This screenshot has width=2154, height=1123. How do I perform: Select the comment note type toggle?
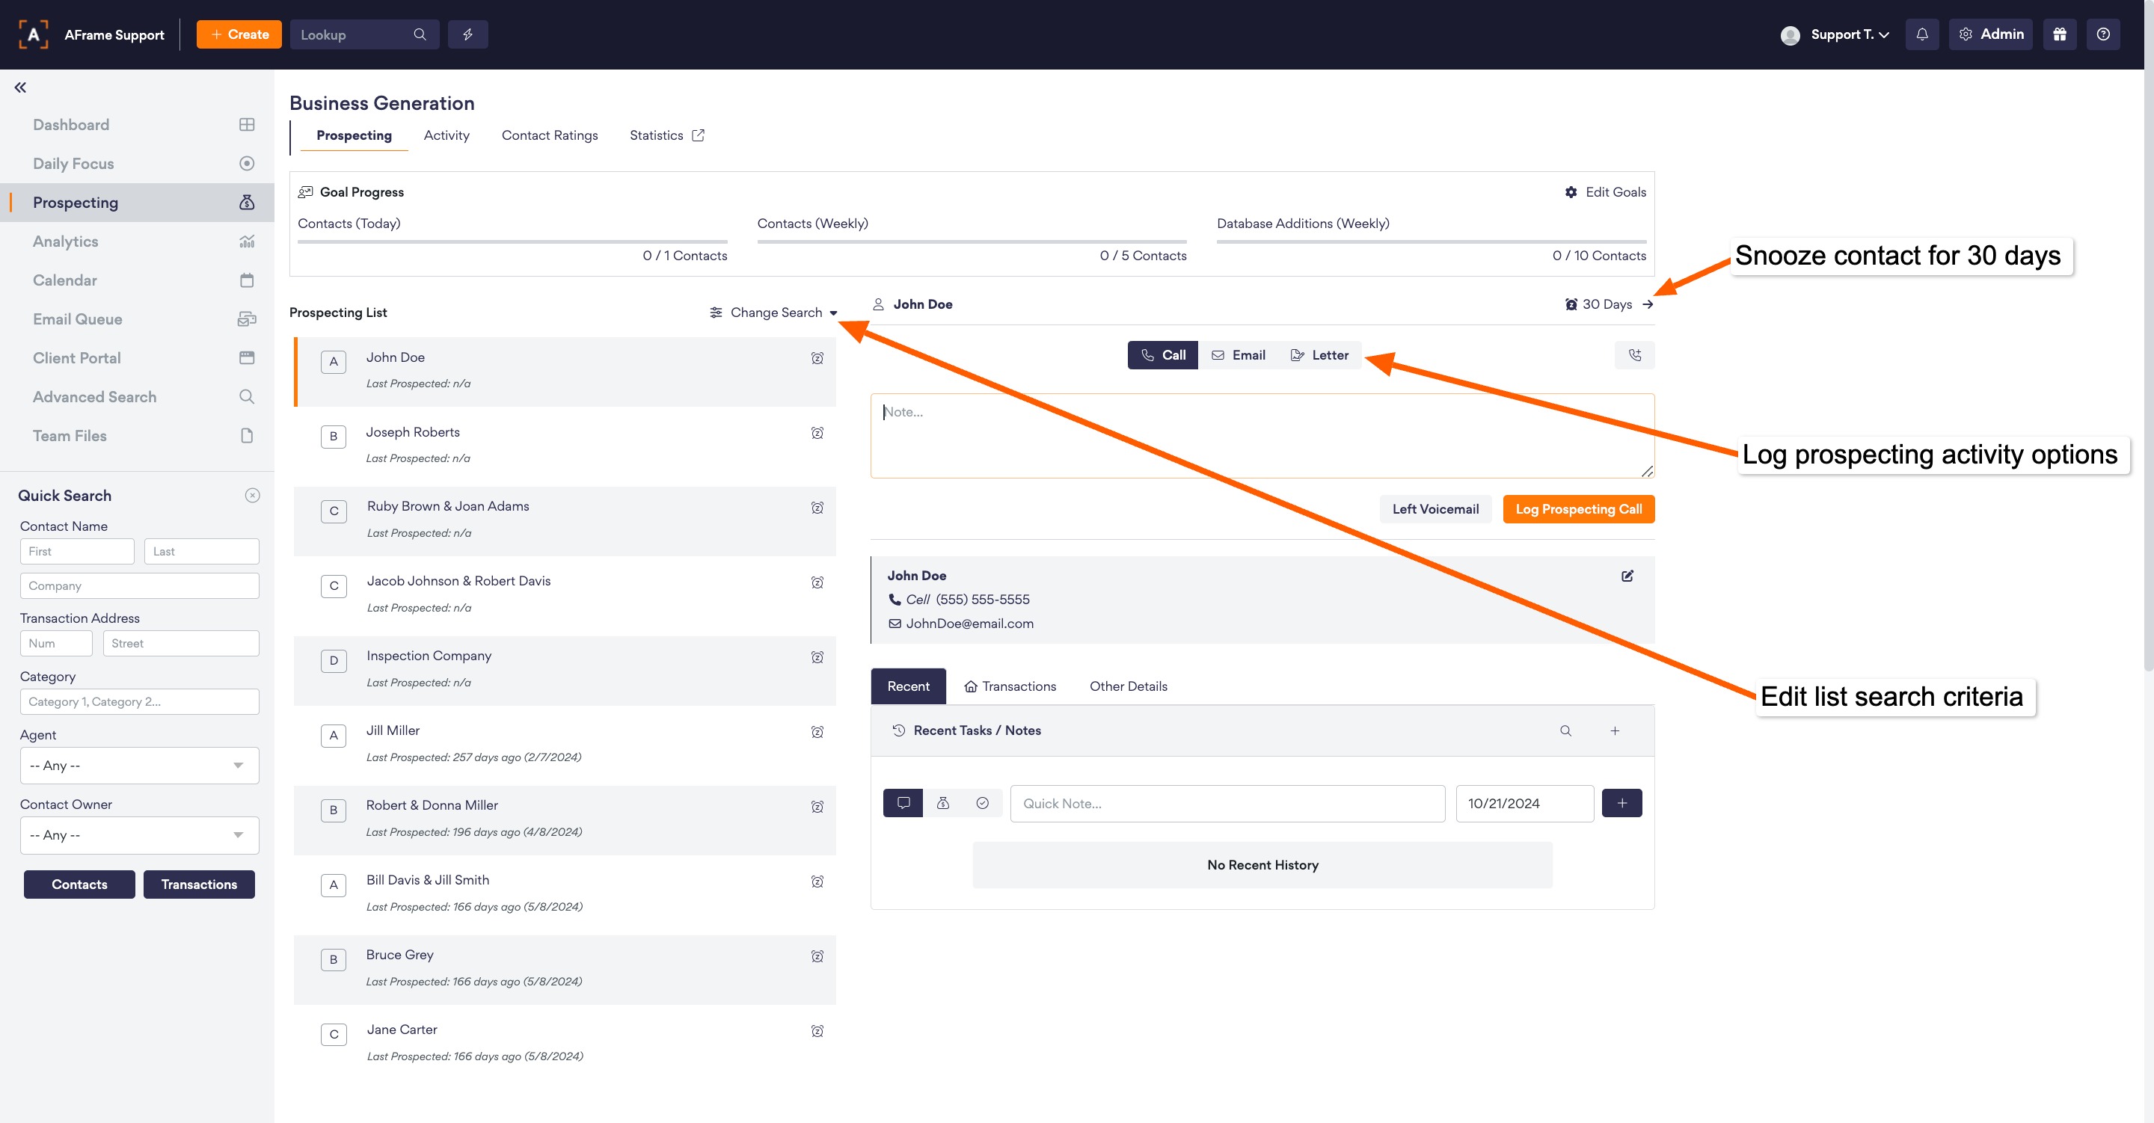(x=903, y=803)
